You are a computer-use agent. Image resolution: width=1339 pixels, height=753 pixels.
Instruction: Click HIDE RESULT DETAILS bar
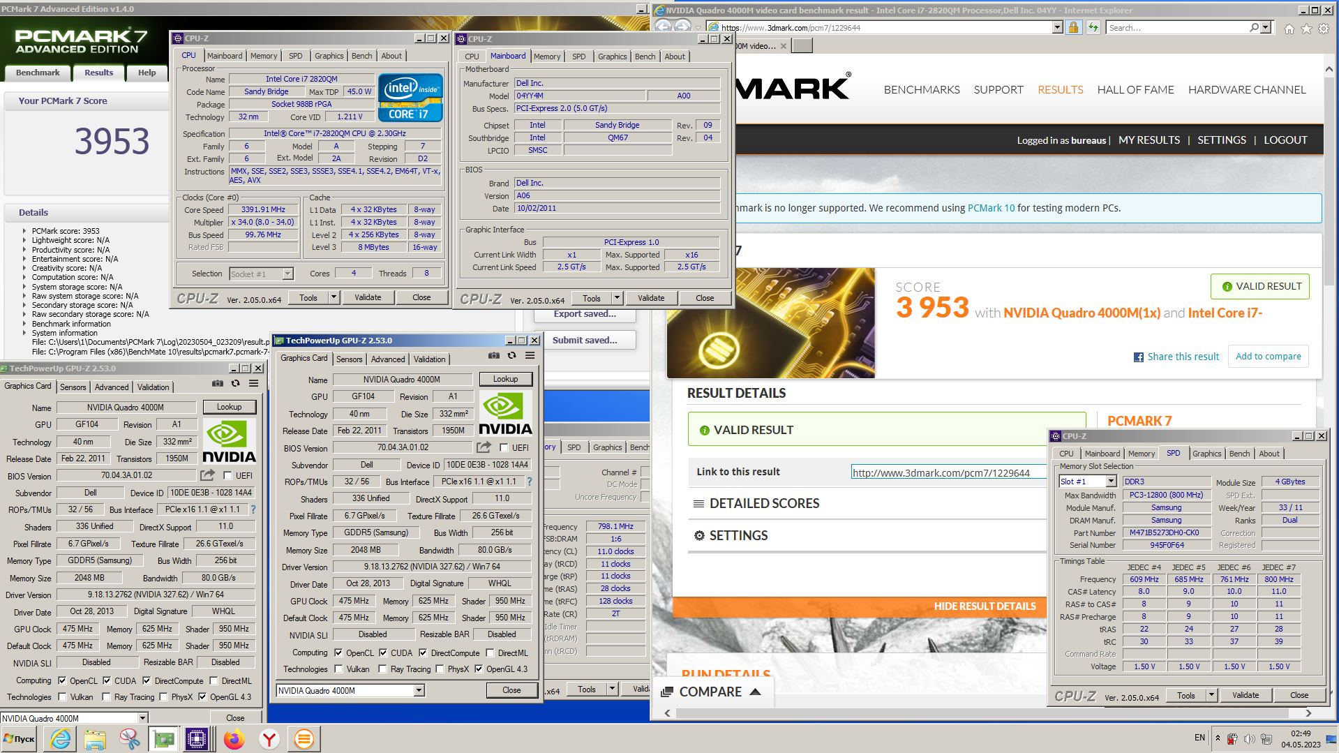[859, 606]
